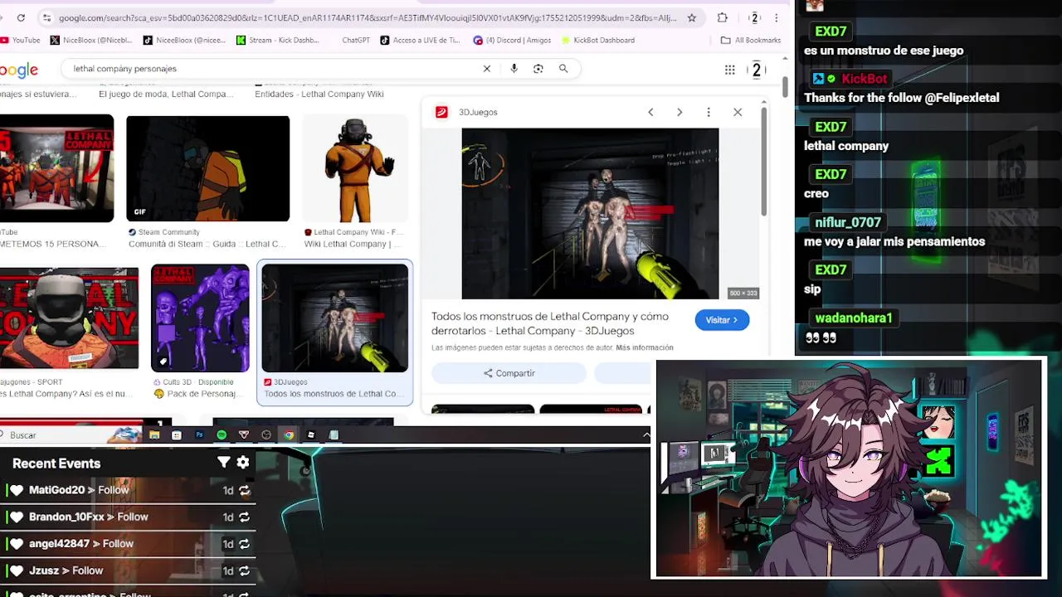Select the selected 3DJuegos monsters thumbnail
Screen dimensions: 1062x597
pyautogui.click(x=335, y=318)
